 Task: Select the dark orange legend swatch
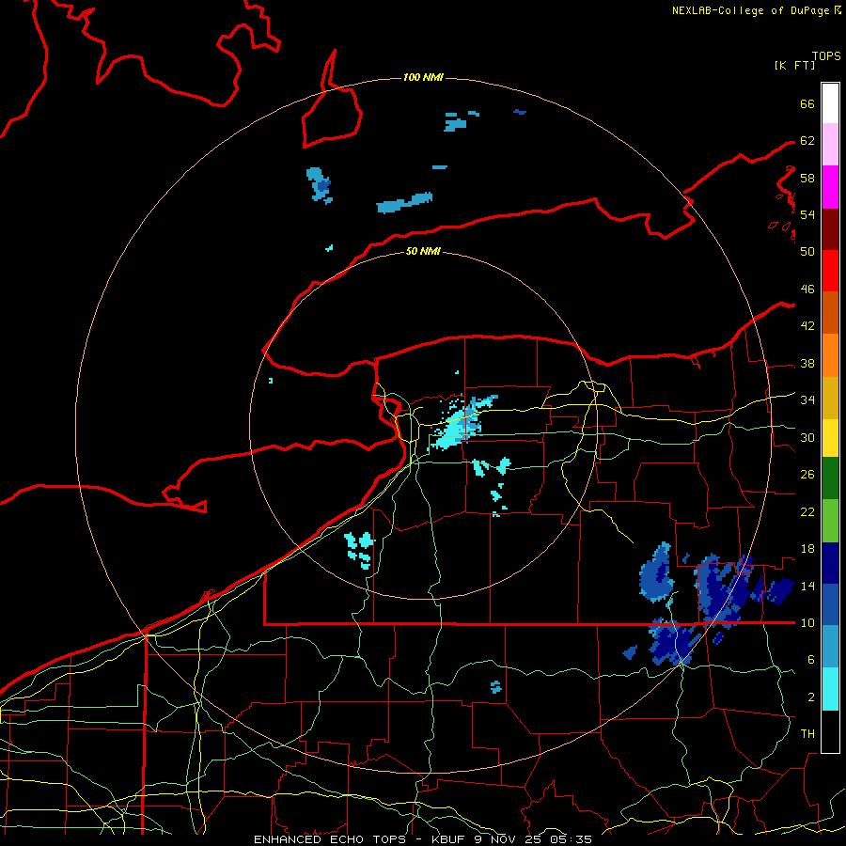830,313
